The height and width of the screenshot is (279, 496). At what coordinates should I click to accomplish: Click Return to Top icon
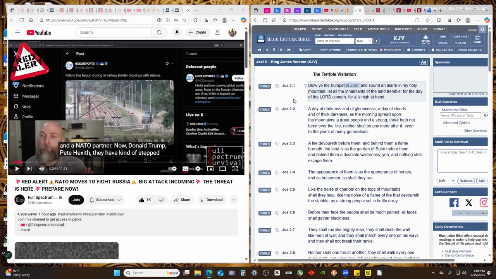pyautogui.click(x=425, y=40)
